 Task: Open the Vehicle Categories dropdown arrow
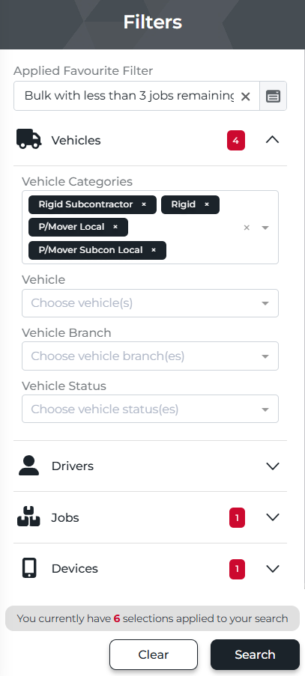click(x=265, y=228)
